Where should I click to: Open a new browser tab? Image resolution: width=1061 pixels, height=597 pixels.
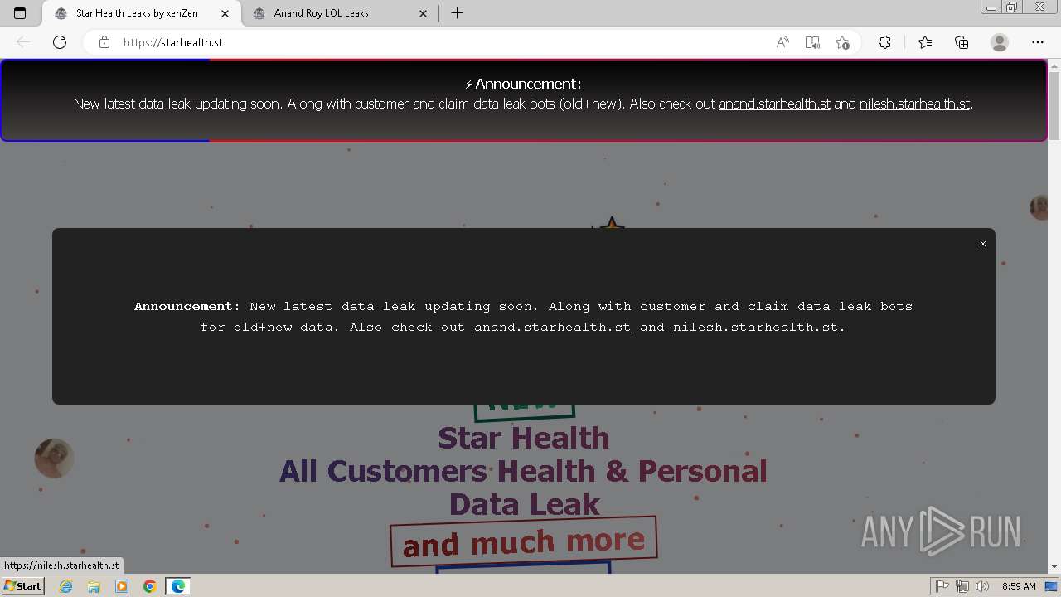click(457, 13)
